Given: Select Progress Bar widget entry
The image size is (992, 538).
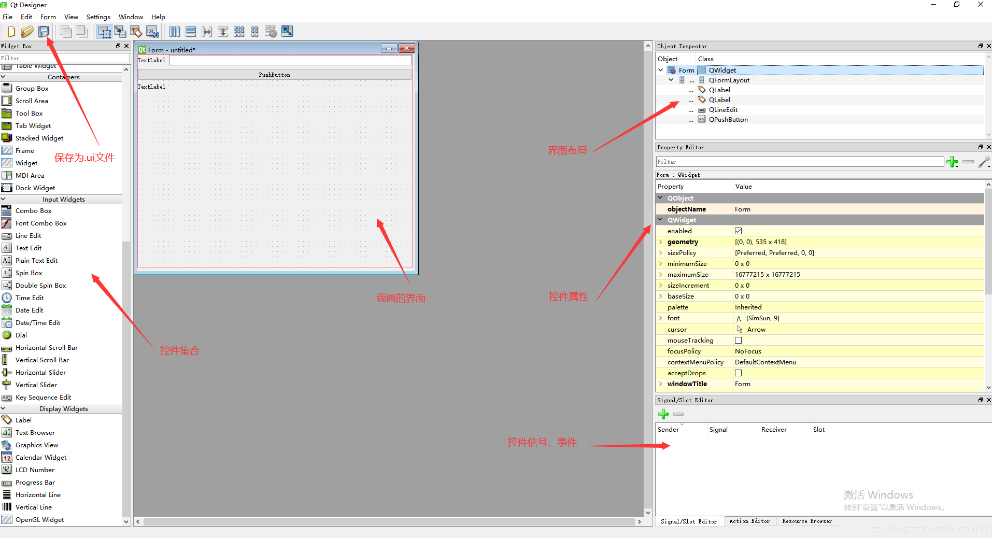Looking at the screenshot, I should 35,483.
